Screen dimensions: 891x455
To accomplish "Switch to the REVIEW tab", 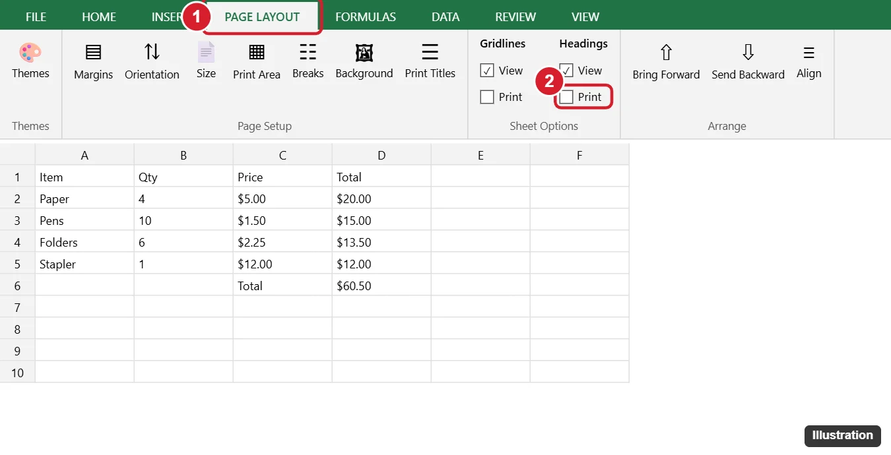I will [x=515, y=17].
